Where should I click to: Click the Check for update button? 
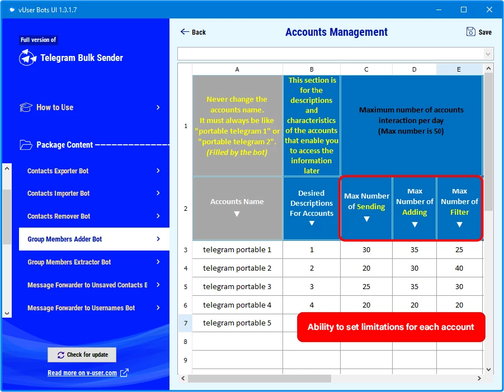(82, 355)
